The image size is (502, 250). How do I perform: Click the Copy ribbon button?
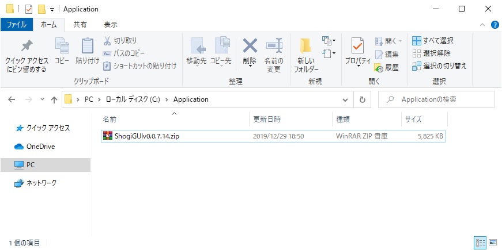(x=62, y=51)
